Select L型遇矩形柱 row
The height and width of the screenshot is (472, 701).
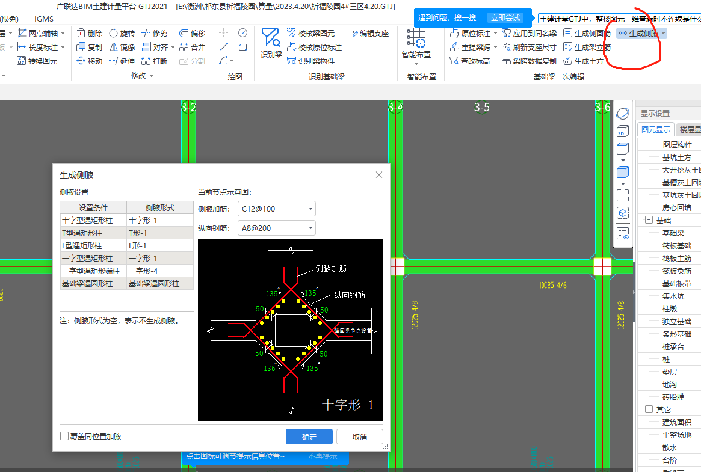point(127,245)
